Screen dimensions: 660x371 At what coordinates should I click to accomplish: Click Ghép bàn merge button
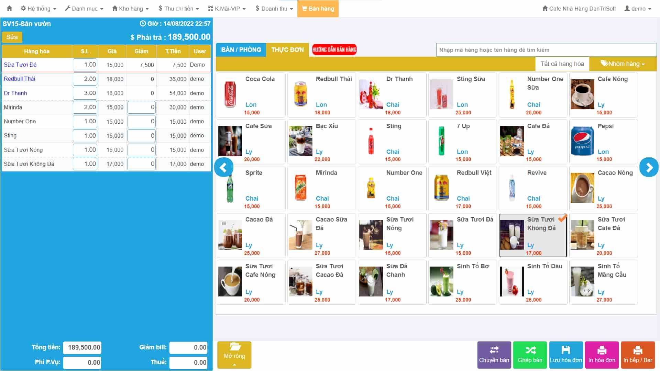tap(530, 355)
